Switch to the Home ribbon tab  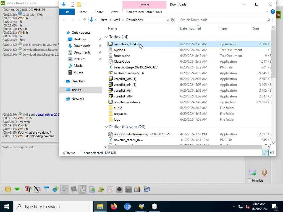83,12
